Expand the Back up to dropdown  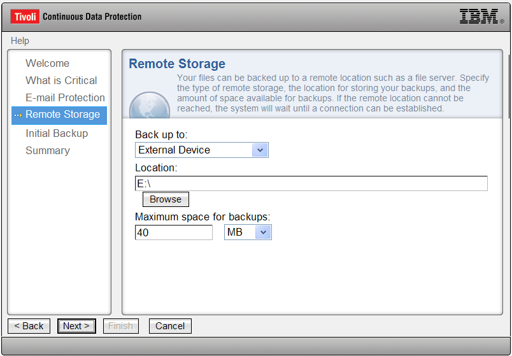[260, 150]
